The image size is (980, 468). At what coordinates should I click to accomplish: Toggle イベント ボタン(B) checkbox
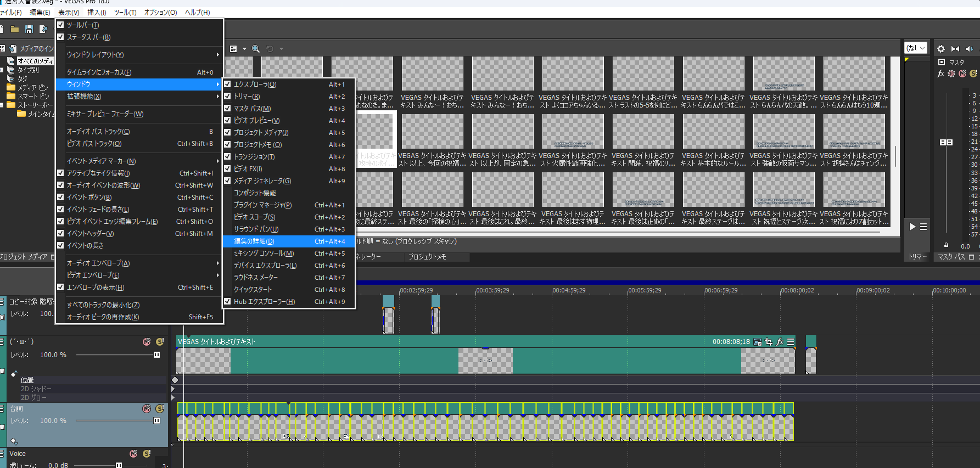point(61,197)
